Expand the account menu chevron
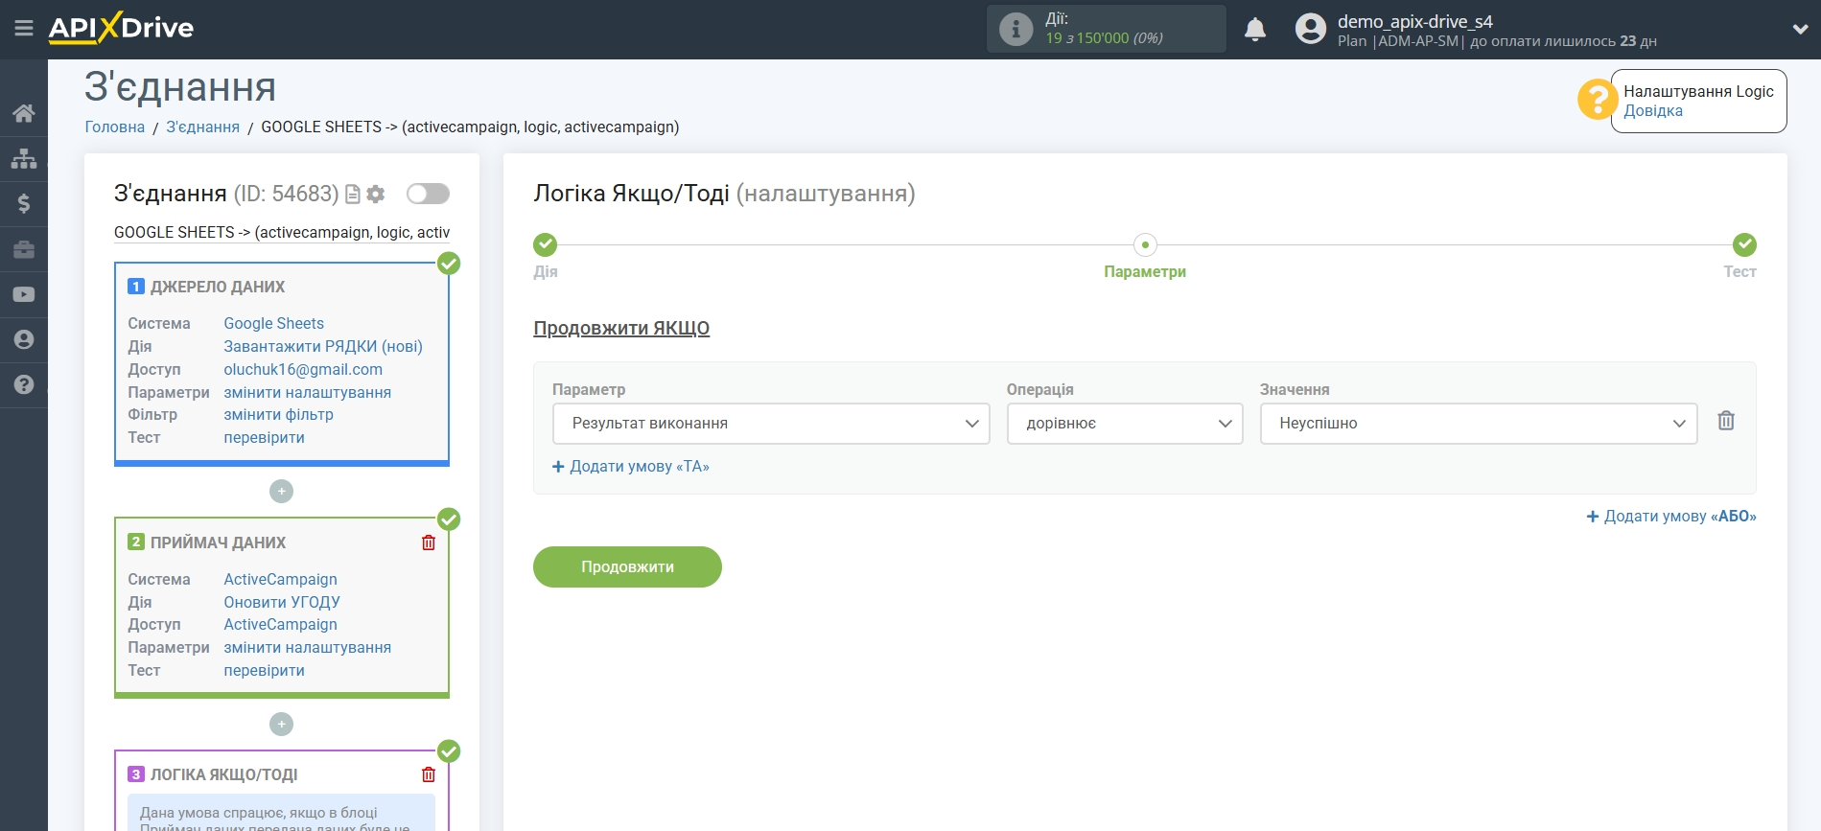 (x=1800, y=30)
